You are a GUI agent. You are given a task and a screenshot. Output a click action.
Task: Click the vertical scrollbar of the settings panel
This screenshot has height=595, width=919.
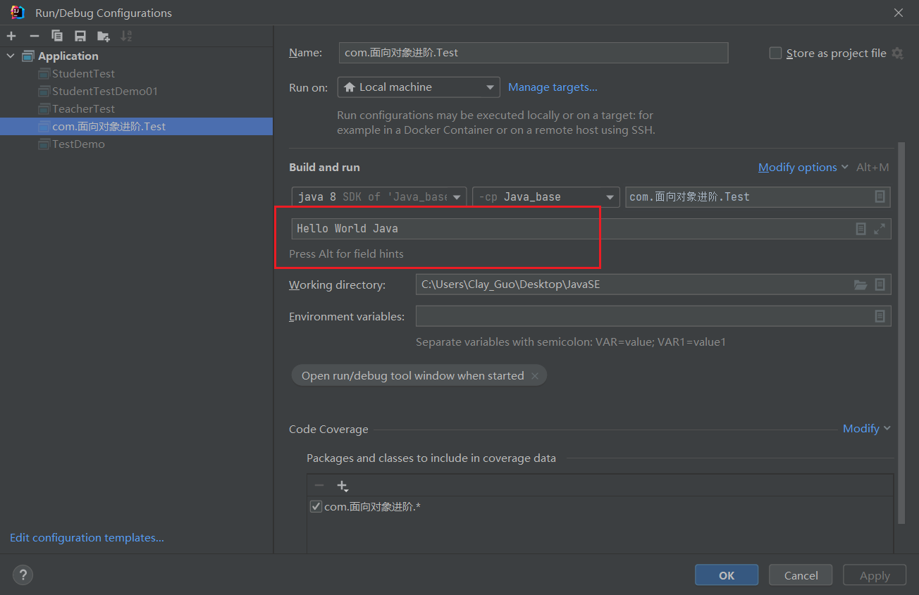(901, 332)
